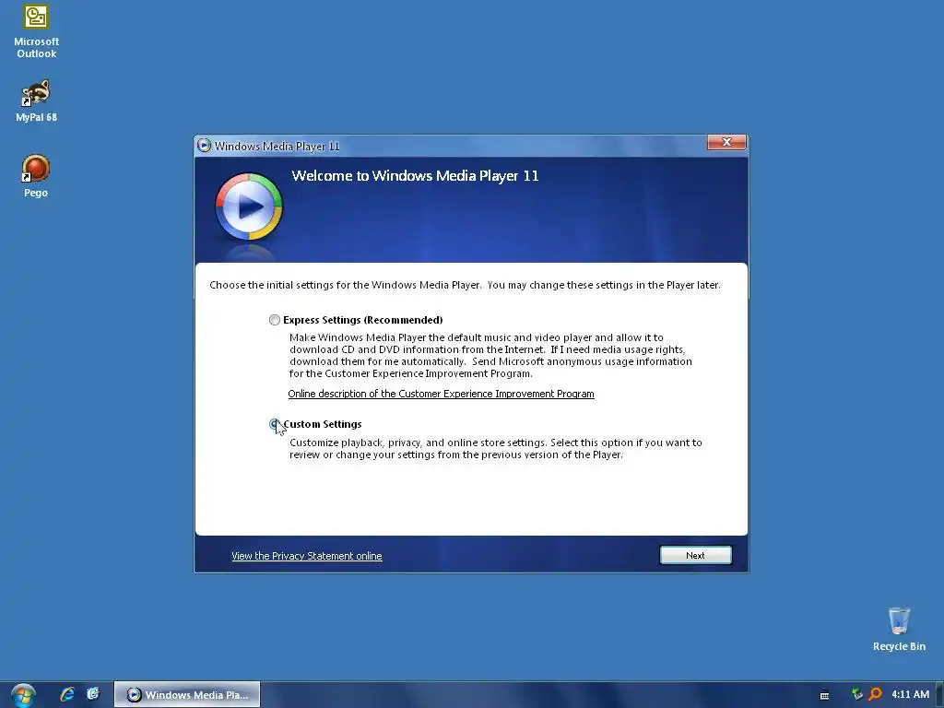Click the large Media Player play logo
Image resolution: width=944 pixels, height=708 pixels.
point(249,206)
